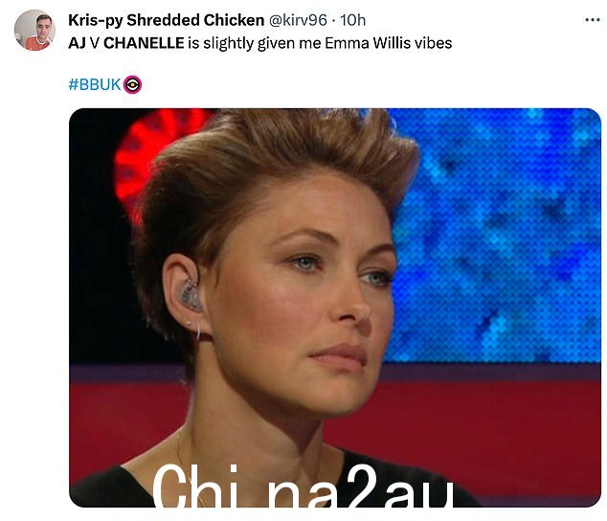Image resolution: width=607 pixels, height=521 pixels.
Task: Click the @kirv96 handle
Action: click(x=298, y=20)
